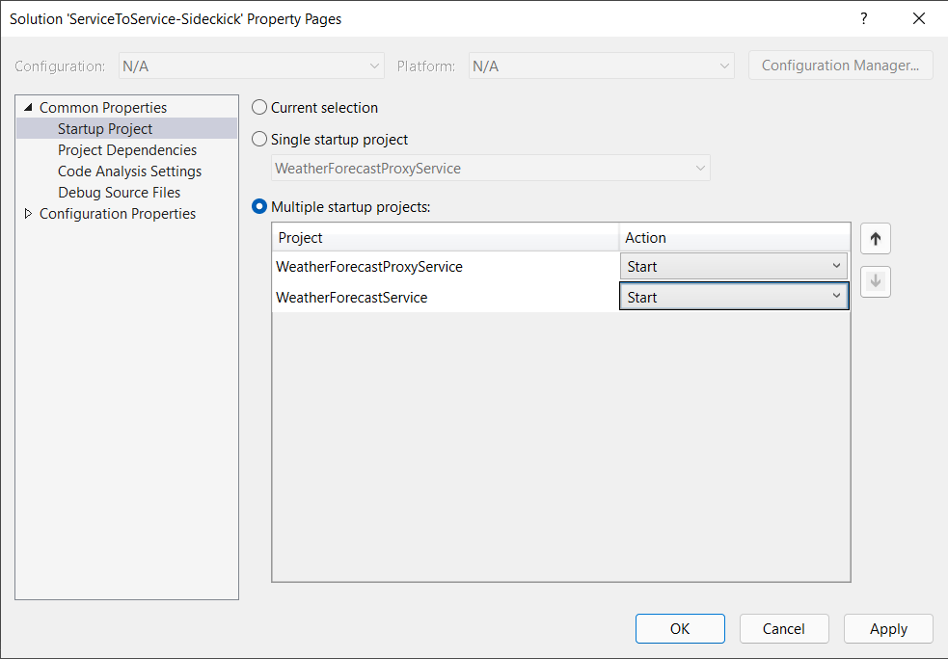Open the Project Dependencies page
The image size is (948, 659).
[x=127, y=150]
